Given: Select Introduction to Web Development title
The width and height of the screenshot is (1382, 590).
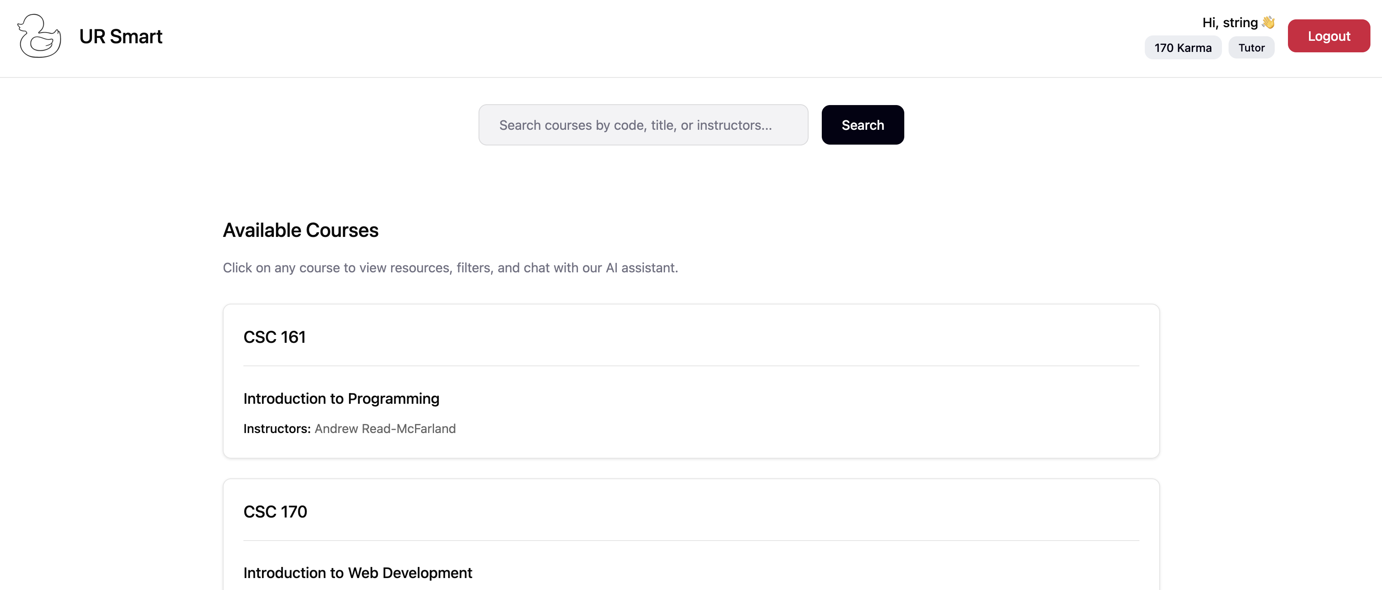Looking at the screenshot, I should click(358, 573).
